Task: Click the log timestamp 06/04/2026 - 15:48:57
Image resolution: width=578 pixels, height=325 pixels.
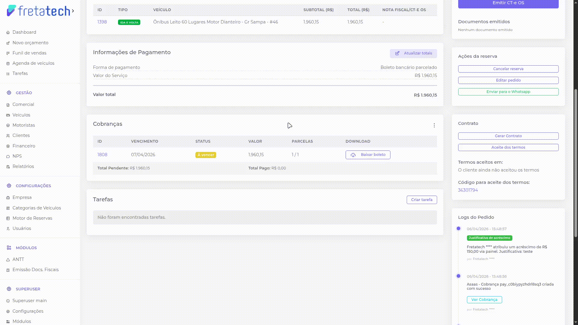Action: 486,229
